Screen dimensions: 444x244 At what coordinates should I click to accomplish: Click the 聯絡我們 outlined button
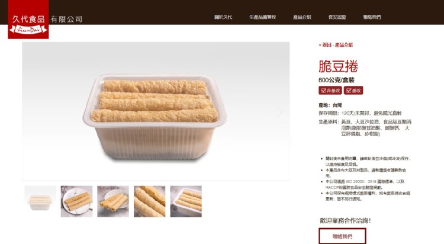point(342,236)
